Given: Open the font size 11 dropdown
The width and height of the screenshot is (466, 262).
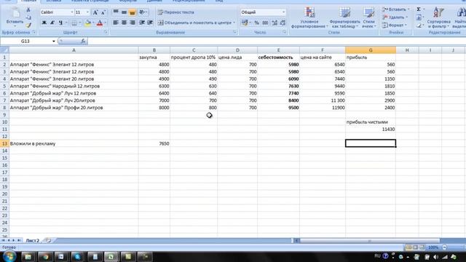Looking at the screenshot, I should pyautogui.click(x=87, y=12).
